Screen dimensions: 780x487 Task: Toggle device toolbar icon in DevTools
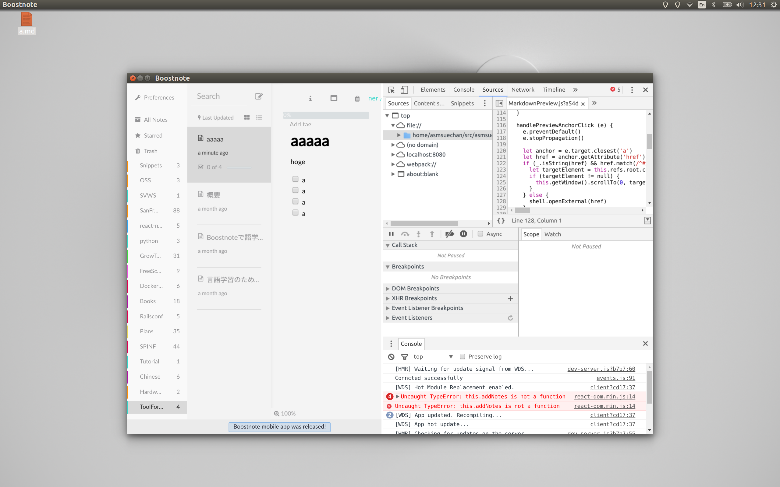(404, 90)
